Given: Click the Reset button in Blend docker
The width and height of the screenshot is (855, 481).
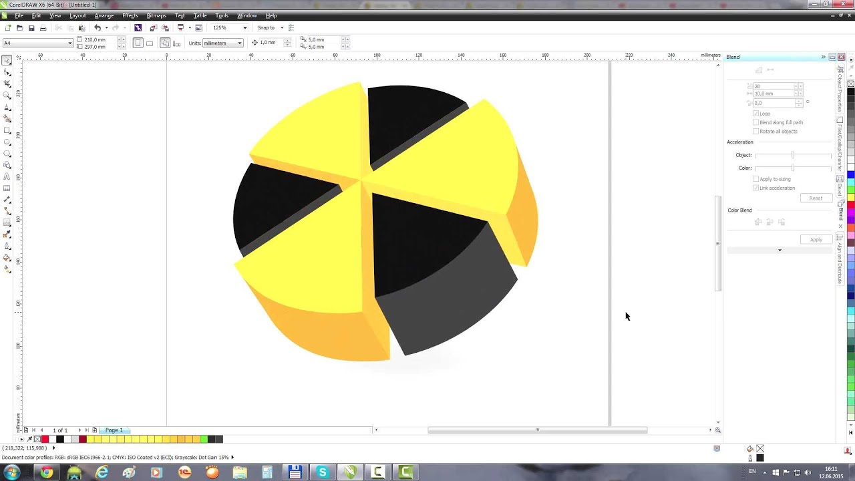Looking at the screenshot, I should [816, 198].
